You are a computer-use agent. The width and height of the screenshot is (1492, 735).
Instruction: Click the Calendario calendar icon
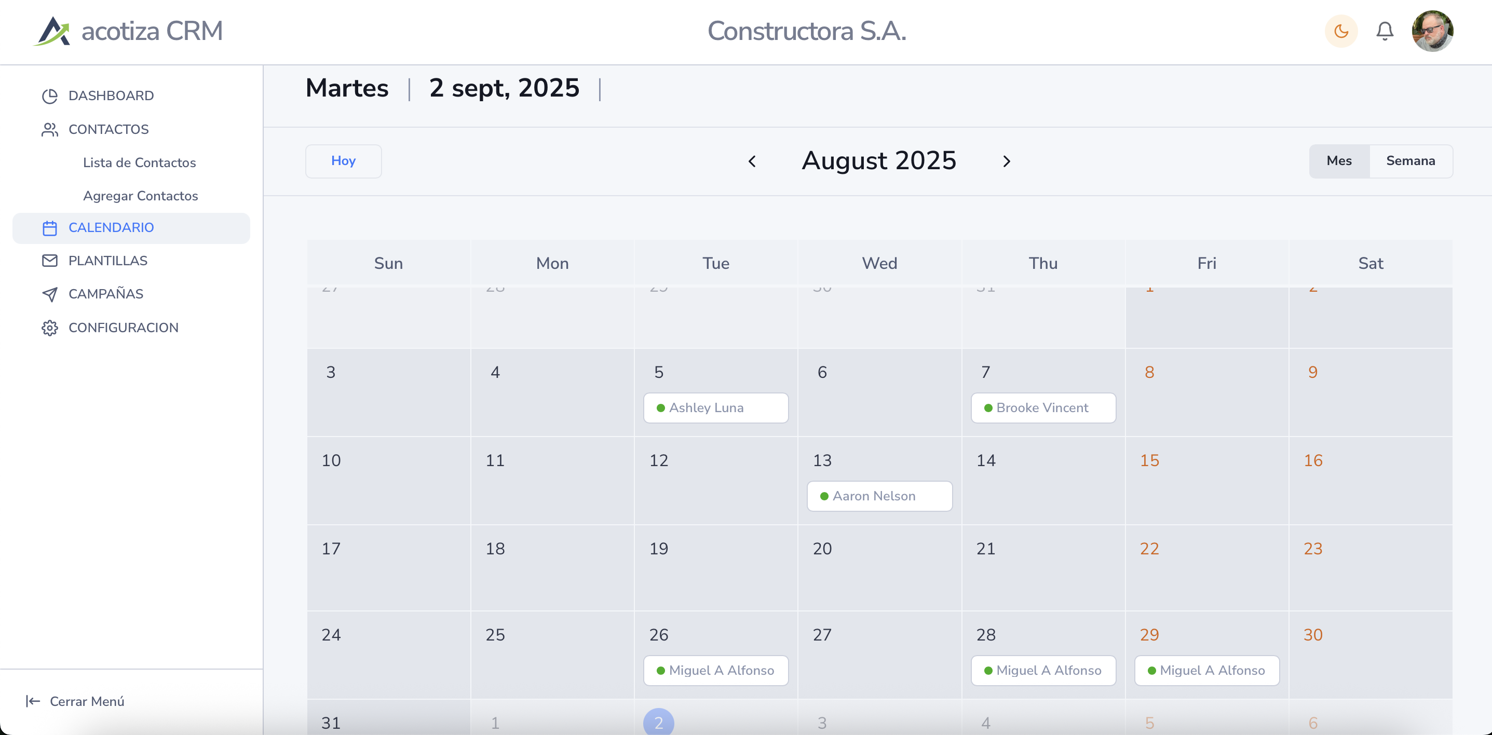[50, 228]
